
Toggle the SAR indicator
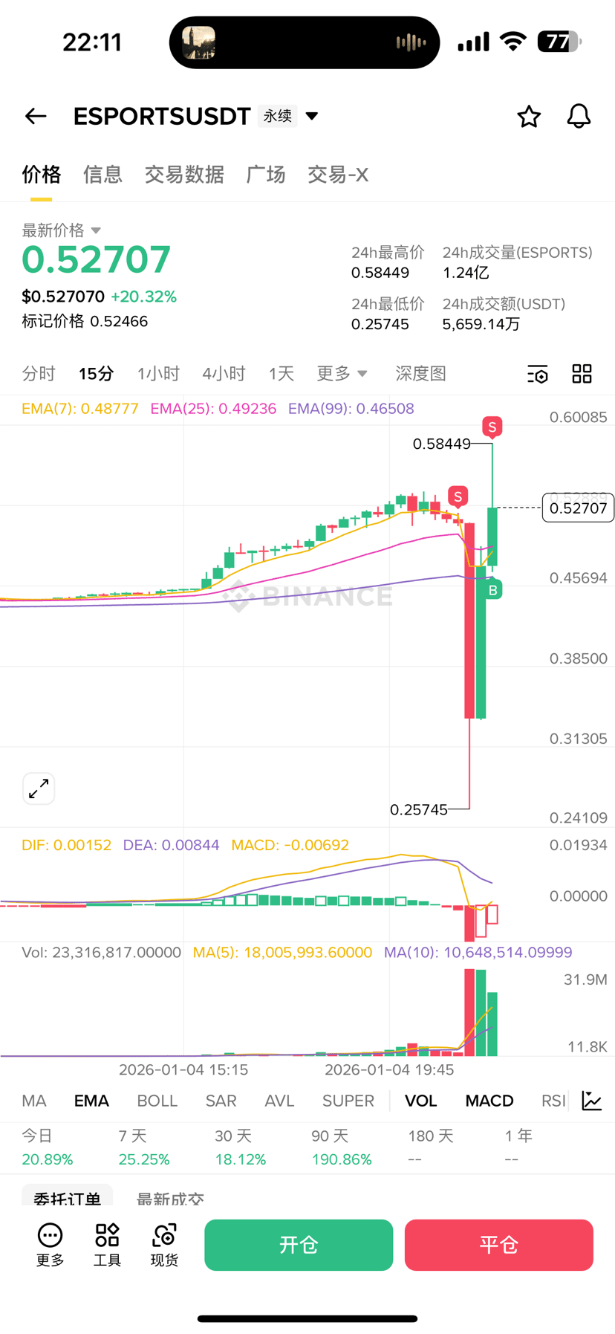(x=221, y=1101)
